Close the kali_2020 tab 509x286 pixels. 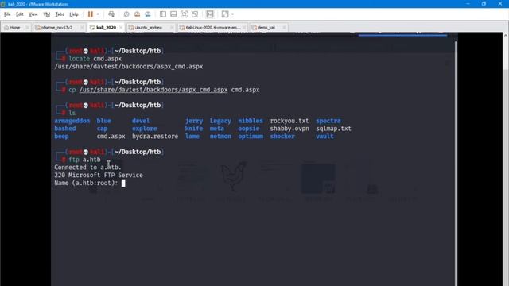[121, 28]
